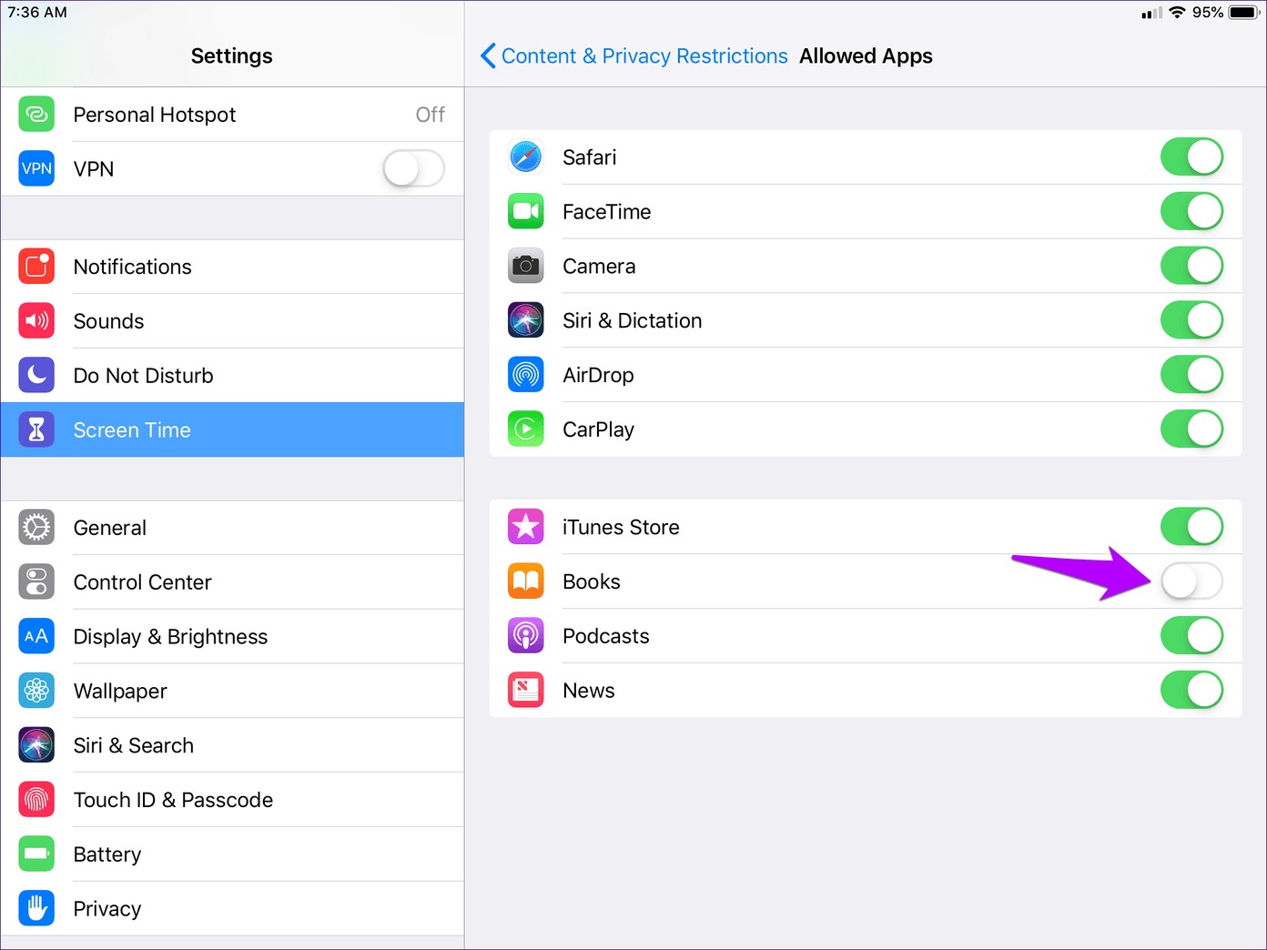Open Content & Privacy Restrictions link
Image resolution: width=1267 pixels, height=950 pixels.
click(644, 56)
